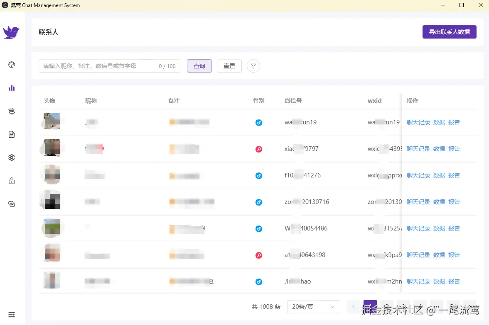Click the male gender icon for f10…41276
This screenshot has width=489, height=325.
tap(258, 176)
